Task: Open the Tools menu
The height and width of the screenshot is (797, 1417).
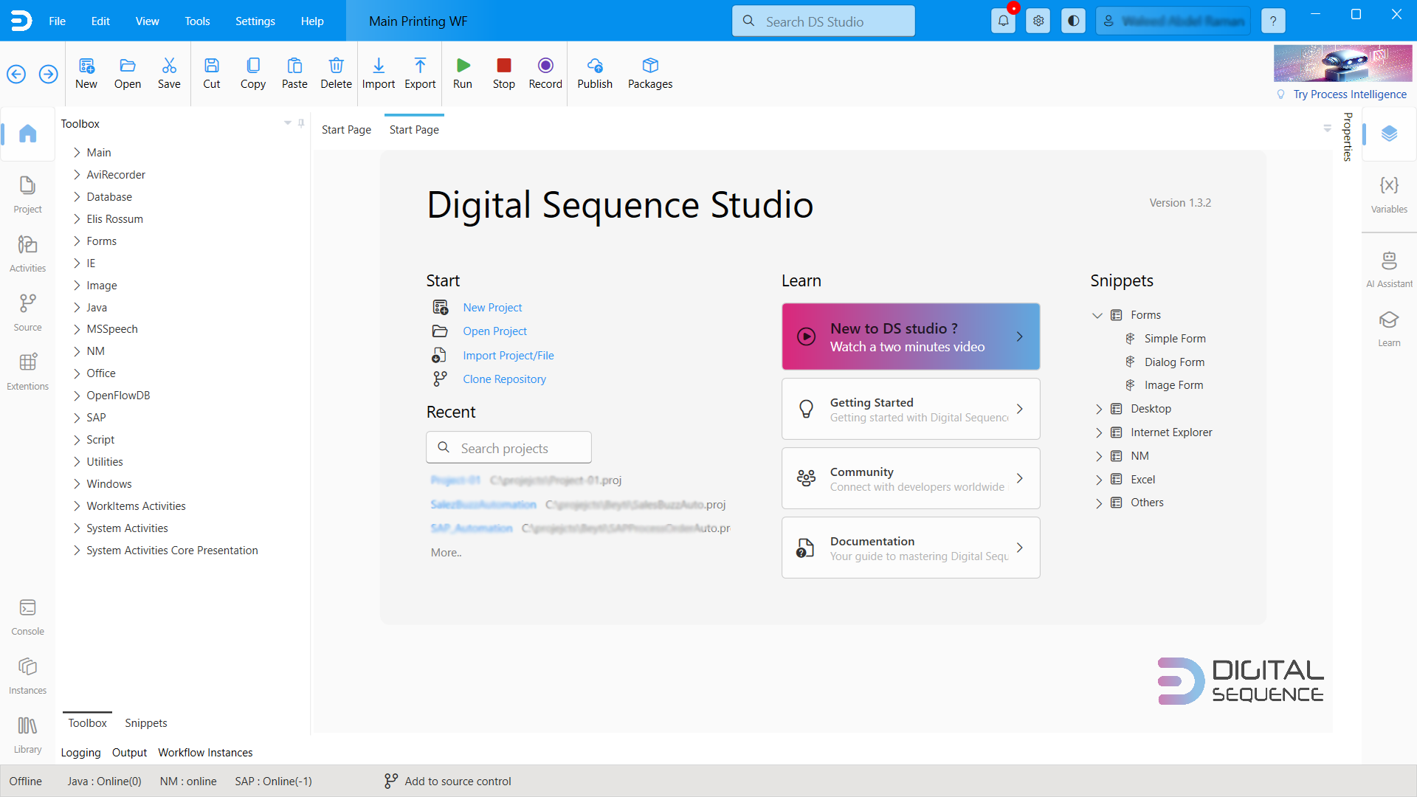Action: pyautogui.click(x=197, y=21)
